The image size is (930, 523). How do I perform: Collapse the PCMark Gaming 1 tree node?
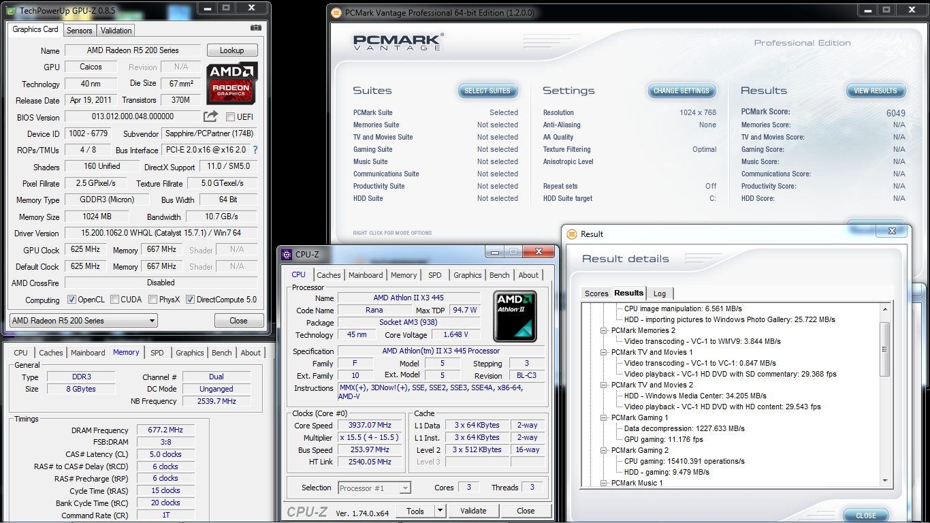(605, 417)
